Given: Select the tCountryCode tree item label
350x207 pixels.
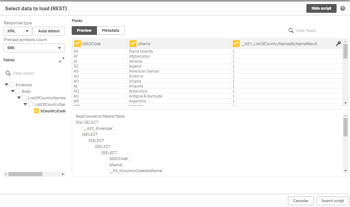Looking at the screenshot, I should [53, 111].
